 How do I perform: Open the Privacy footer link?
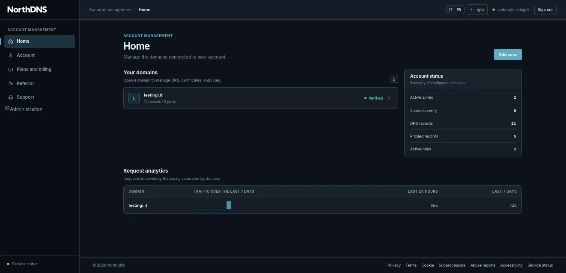[394, 265]
